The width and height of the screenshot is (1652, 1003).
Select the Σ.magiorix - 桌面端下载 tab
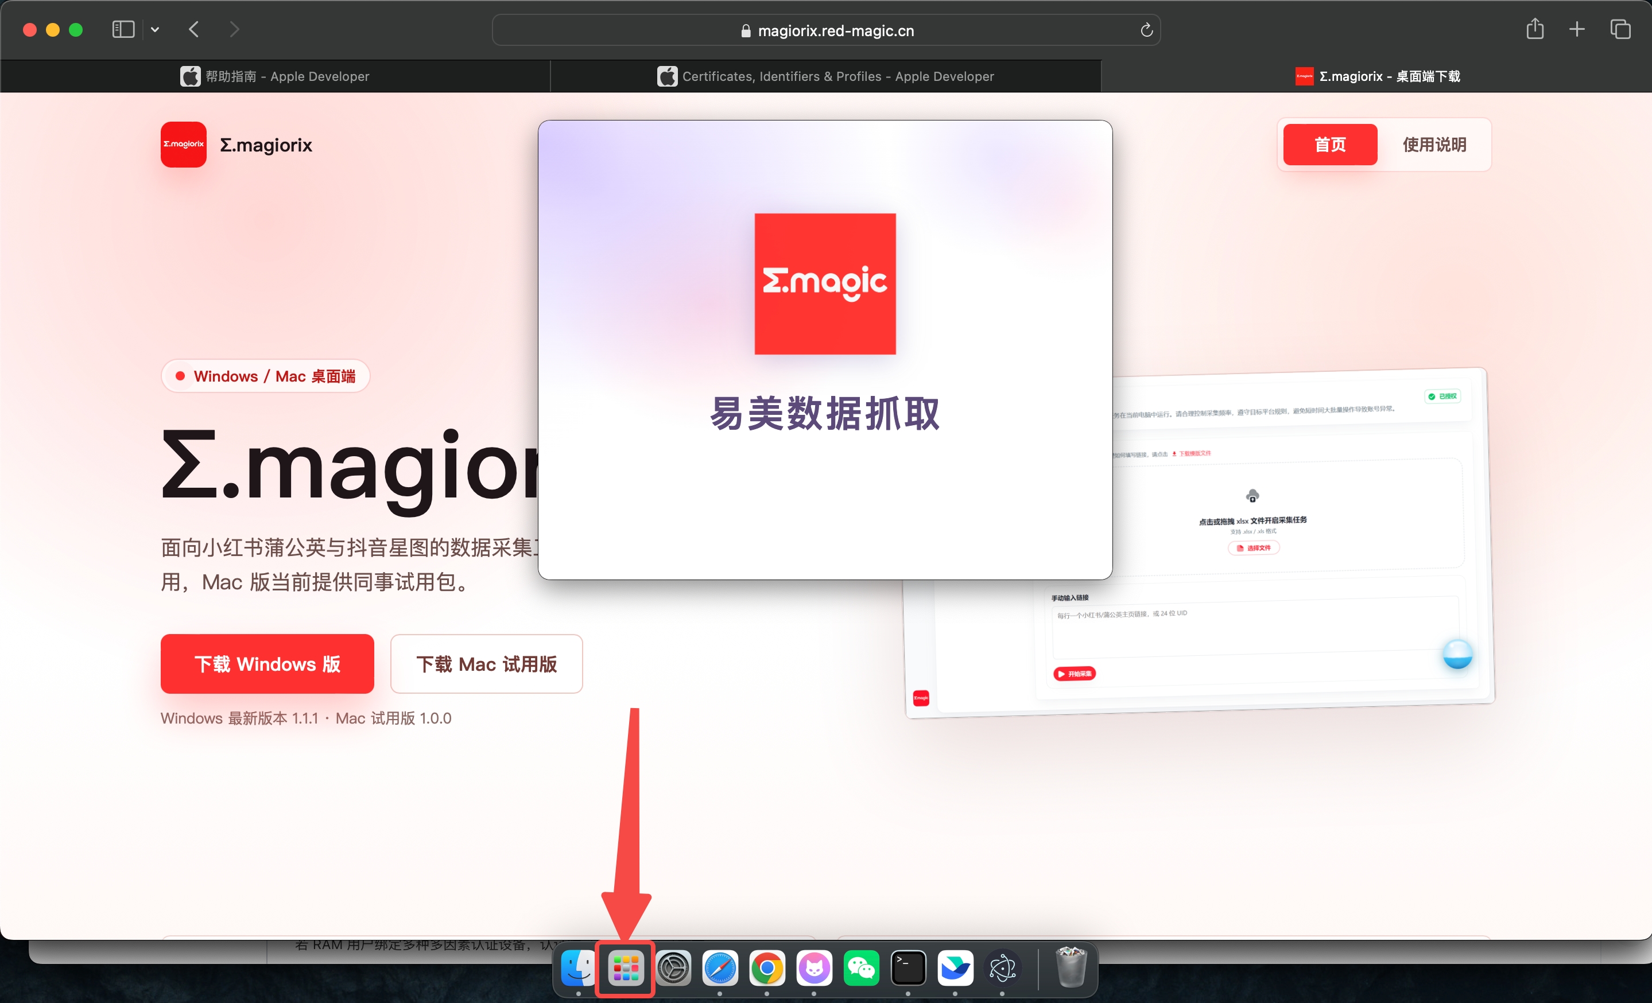[x=1376, y=76]
